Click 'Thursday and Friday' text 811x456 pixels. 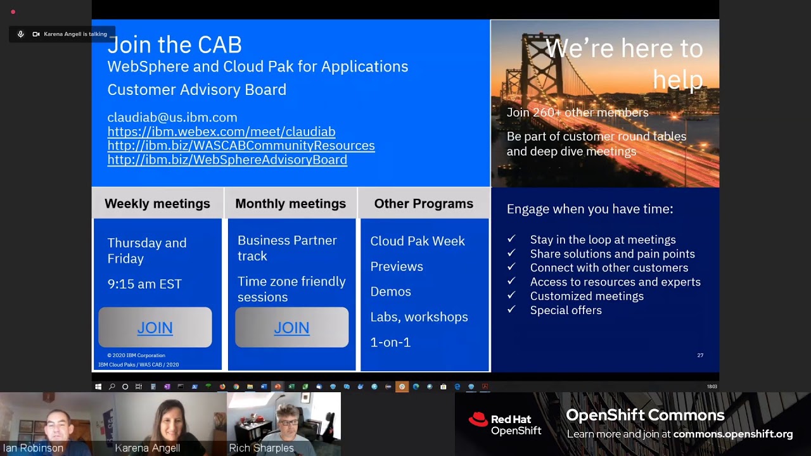coord(147,250)
